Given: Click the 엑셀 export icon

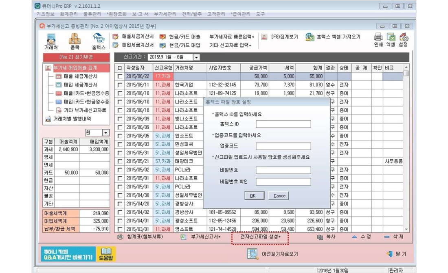Looking at the screenshot, I should coord(391,40).
